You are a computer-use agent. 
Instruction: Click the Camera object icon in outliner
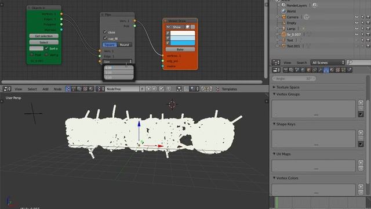pos(283,17)
